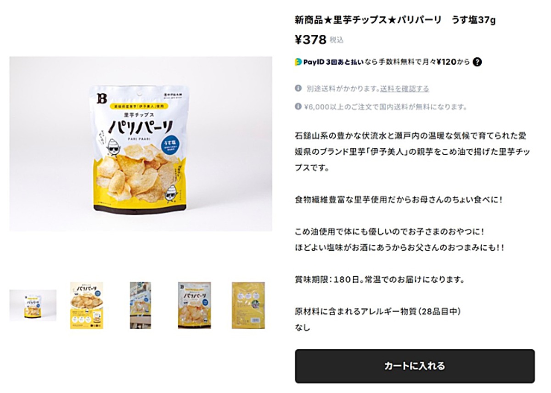Select fourth thumbnail with package front close-up
The width and height of the screenshot is (551, 393).
tap(194, 305)
